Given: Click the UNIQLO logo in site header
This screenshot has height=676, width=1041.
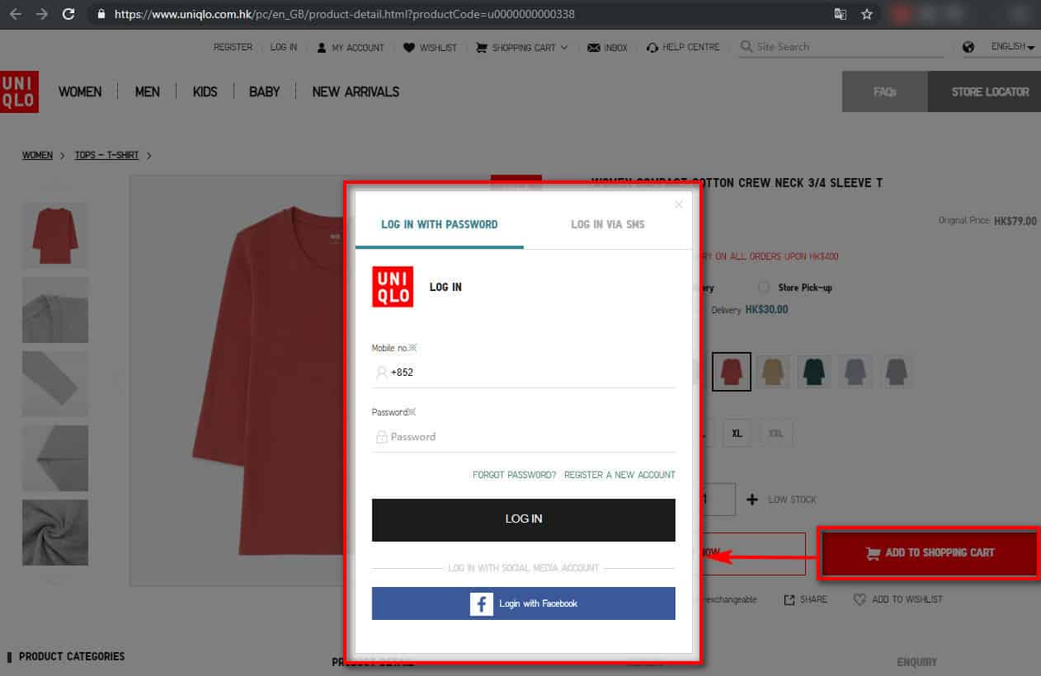Looking at the screenshot, I should click(x=18, y=92).
